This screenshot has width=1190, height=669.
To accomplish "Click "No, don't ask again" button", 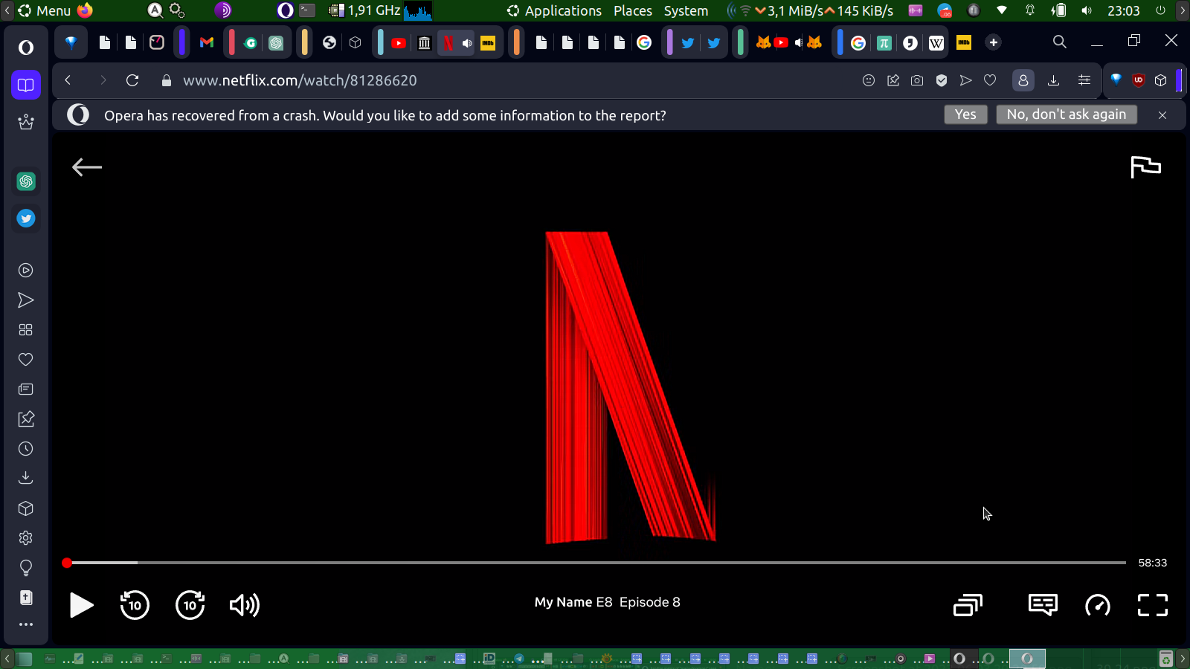I will (1066, 114).
